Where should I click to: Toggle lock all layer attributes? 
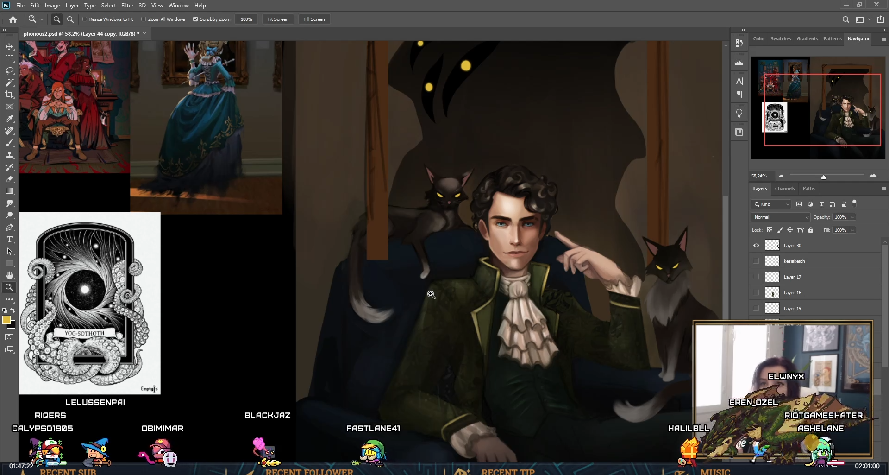(810, 230)
